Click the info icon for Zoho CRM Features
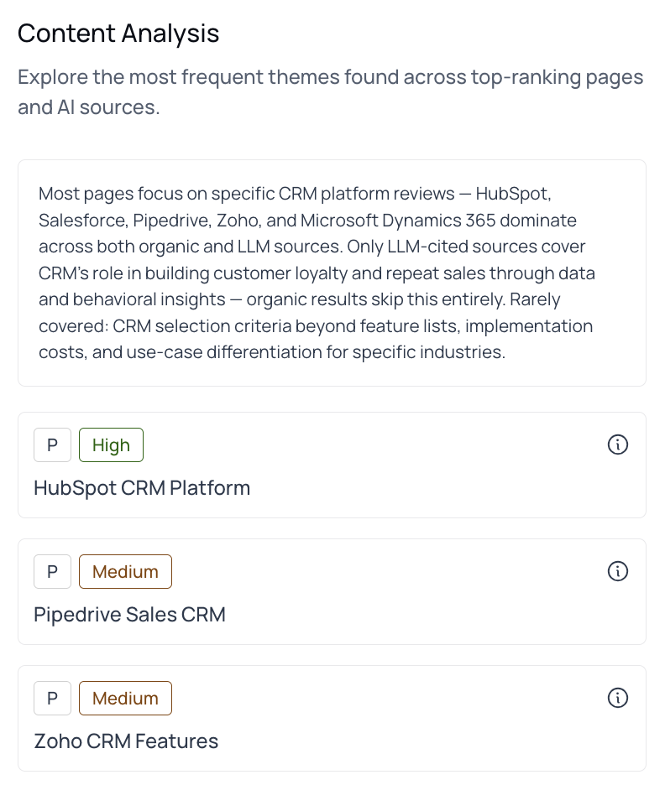Viewport: 665px width, 785px height. [x=617, y=698]
